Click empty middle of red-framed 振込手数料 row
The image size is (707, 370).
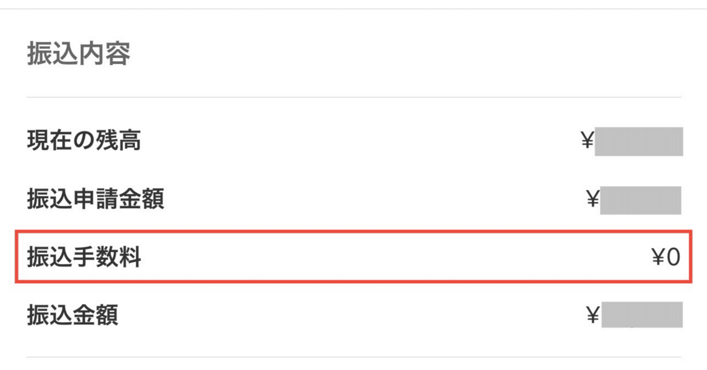387,258
